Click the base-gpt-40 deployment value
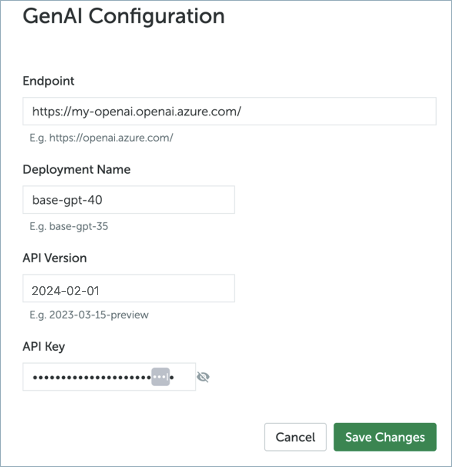Screen dimensions: 452x467 [x=67, y=200]
